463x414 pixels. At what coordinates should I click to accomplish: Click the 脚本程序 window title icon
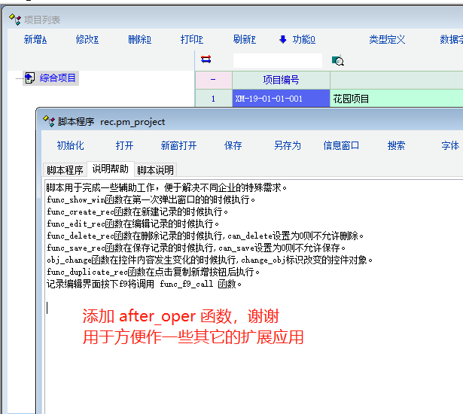(x=48, y=121)
